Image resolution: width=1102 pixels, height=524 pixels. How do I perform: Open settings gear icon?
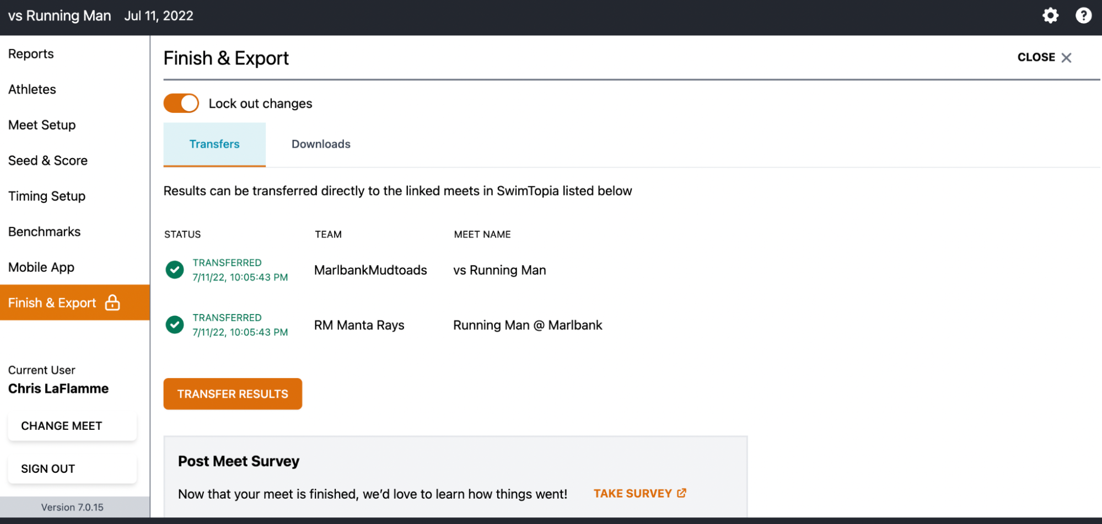[1050, 15]
